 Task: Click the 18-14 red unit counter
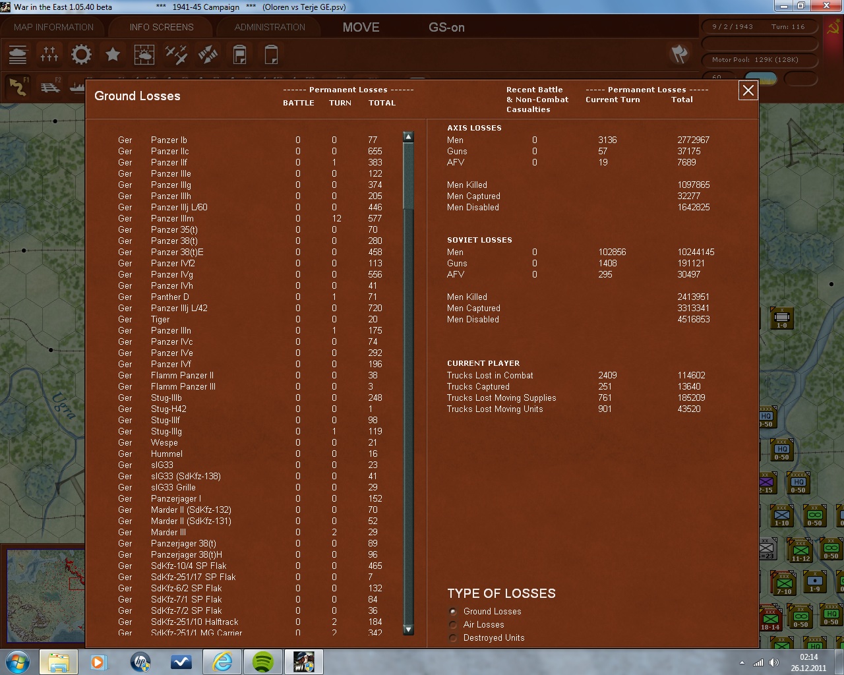tap(770, 620)
